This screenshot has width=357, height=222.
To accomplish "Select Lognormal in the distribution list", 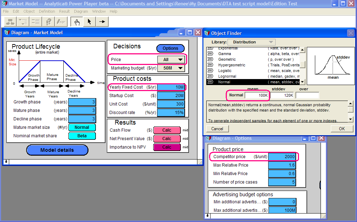I will (x=227, y=76).
